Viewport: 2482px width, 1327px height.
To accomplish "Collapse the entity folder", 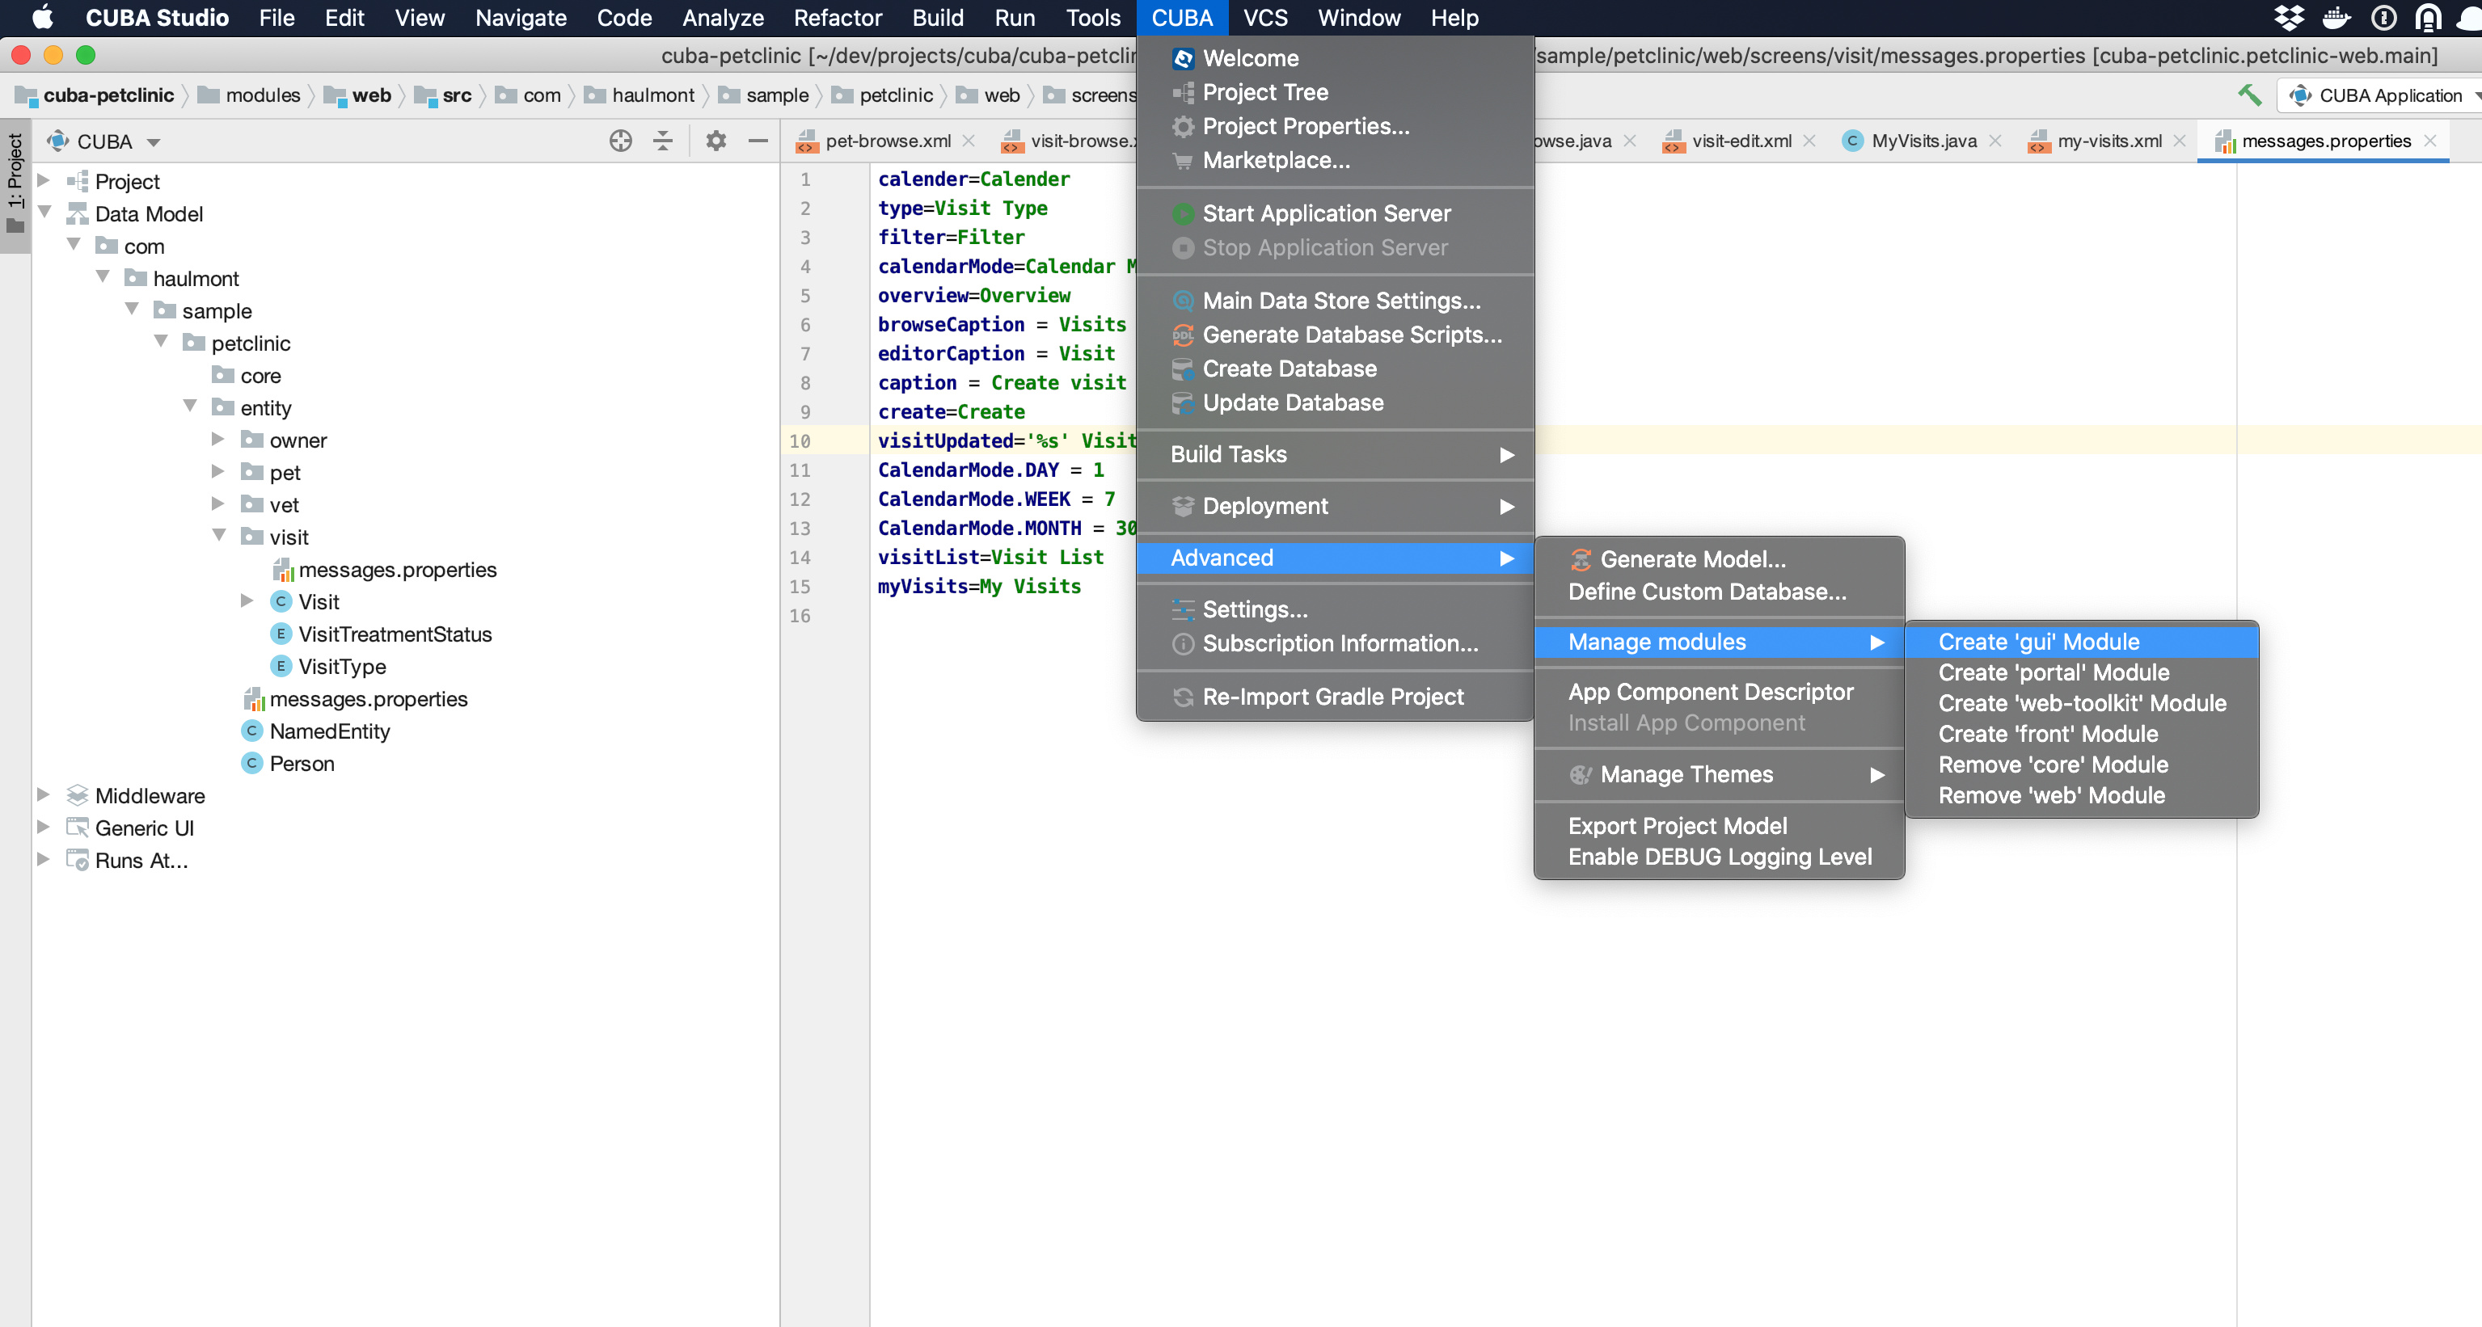I will tap(190, 407).
